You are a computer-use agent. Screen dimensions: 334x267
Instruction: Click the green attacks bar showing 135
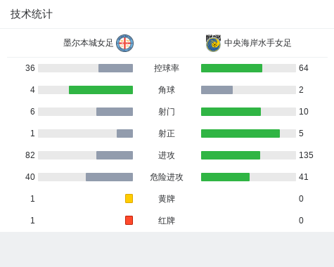click(231, 155)
